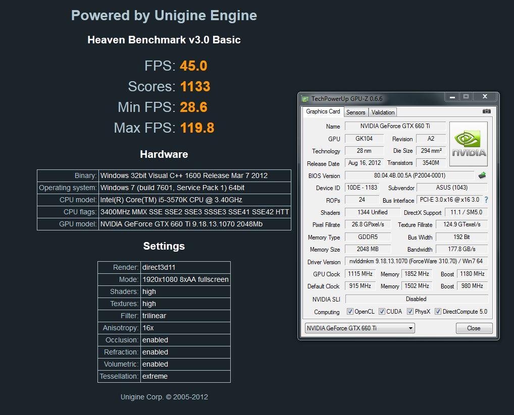
Task: Click the GPU model GTX 660 Ti cell
Action: (x=195, y=224)
